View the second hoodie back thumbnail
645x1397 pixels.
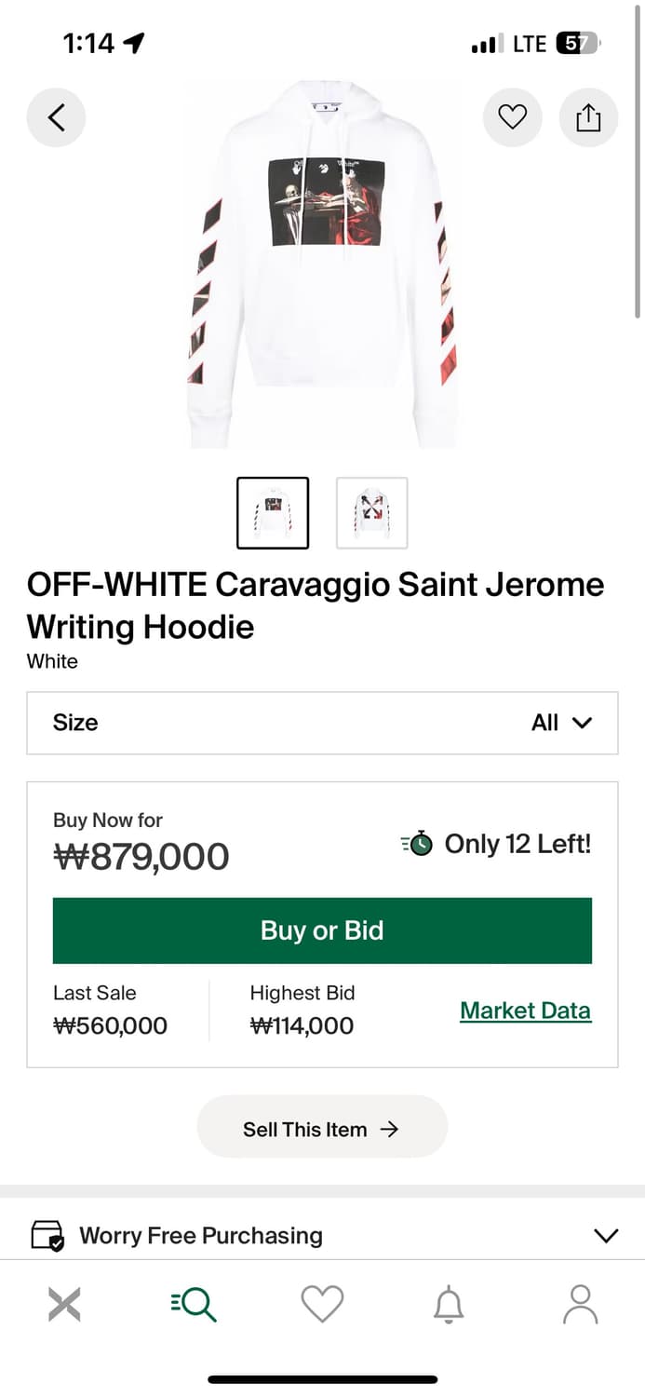[x=371, y=513]
